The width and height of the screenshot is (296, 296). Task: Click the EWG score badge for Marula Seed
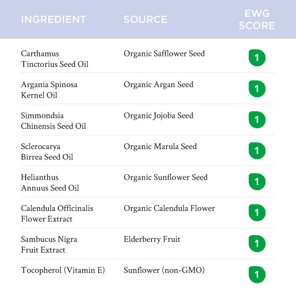257,151
